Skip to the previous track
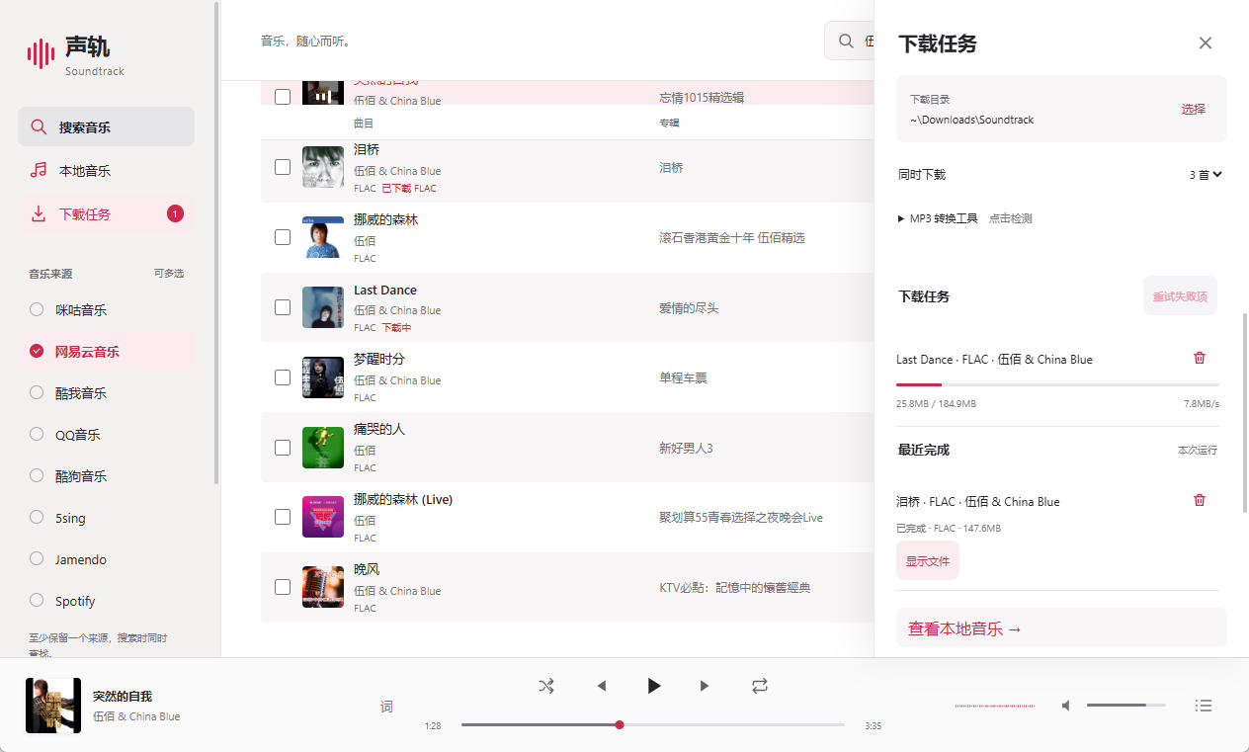1249x752 pixels. tap(601, 686)
